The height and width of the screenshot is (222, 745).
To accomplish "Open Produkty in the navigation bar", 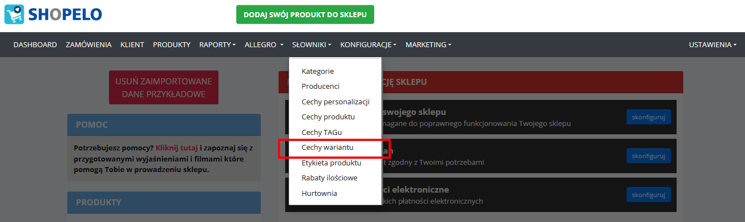I will coord(172,44).
